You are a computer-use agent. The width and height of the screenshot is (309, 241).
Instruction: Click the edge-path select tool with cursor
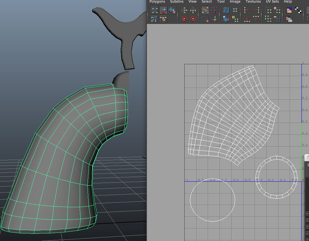163,19
